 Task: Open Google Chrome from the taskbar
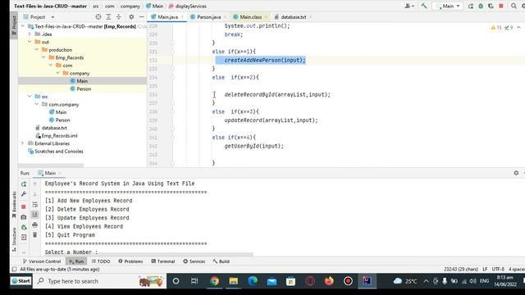tap(214, 281)
